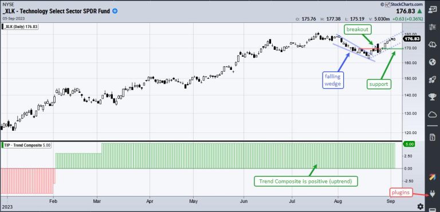The height and width of the screenshot is (212, 440).
Task: Click the cloud download sidebar icon
Action: coord(432,44)
